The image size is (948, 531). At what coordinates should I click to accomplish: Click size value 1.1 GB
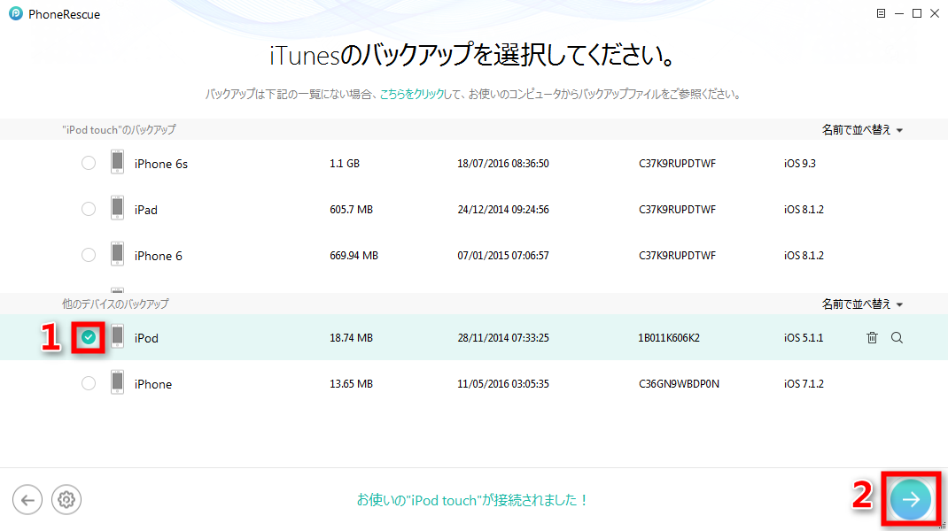pyautogui.click(x=345, y=163)
